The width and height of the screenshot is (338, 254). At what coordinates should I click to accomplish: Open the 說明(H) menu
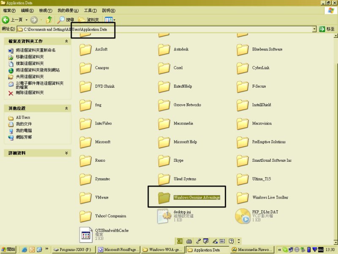click(109, 10)
